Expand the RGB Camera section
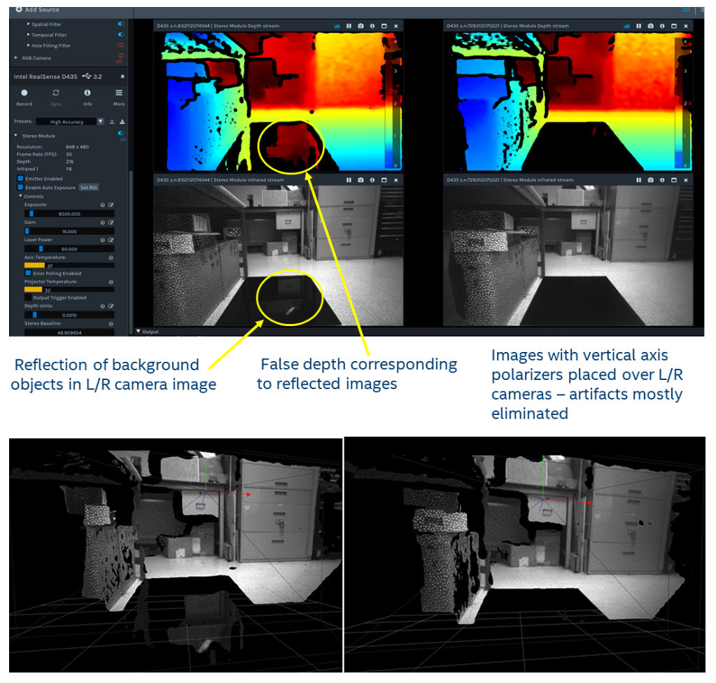716x683 pixels. click(x=16, y=57)
